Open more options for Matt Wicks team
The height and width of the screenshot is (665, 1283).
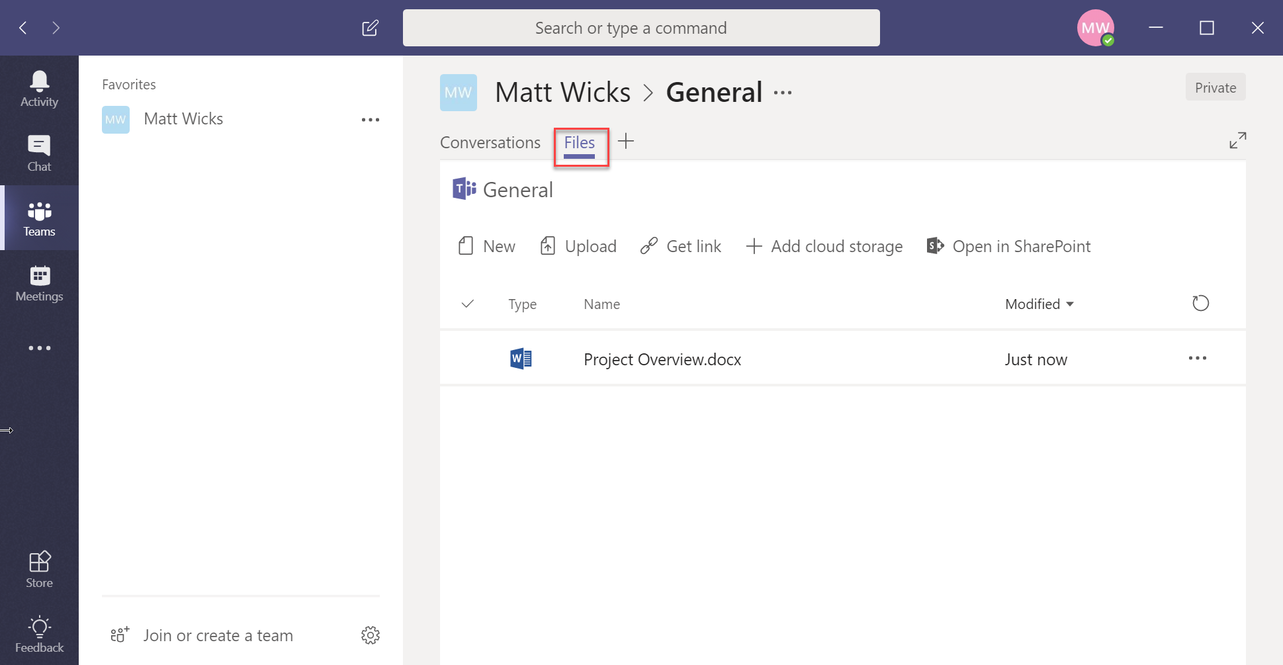click(x=370, y=120)
